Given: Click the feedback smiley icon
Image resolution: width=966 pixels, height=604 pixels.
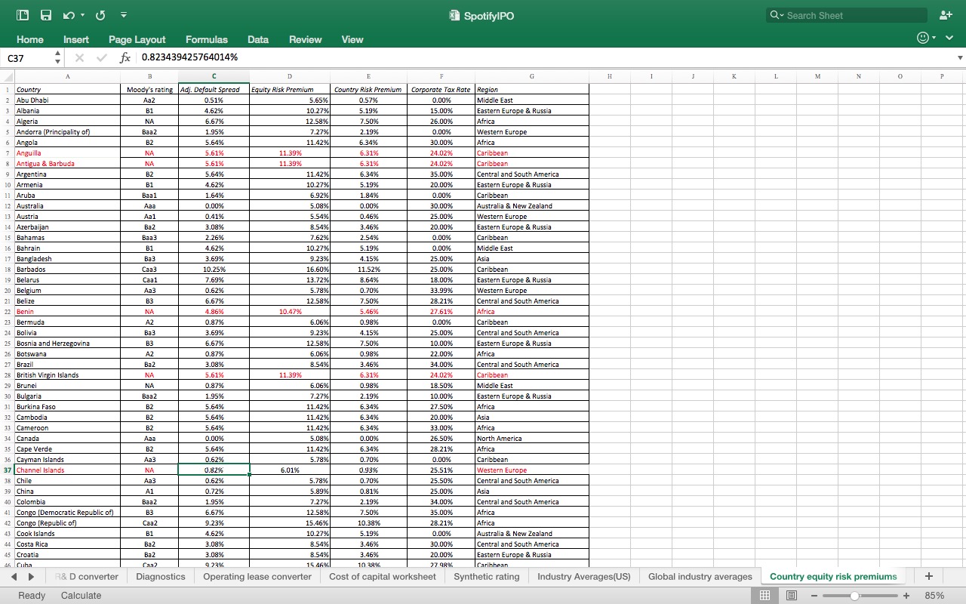Looking at the screenshot, I should pyautogui.click(x=921, y=36).
